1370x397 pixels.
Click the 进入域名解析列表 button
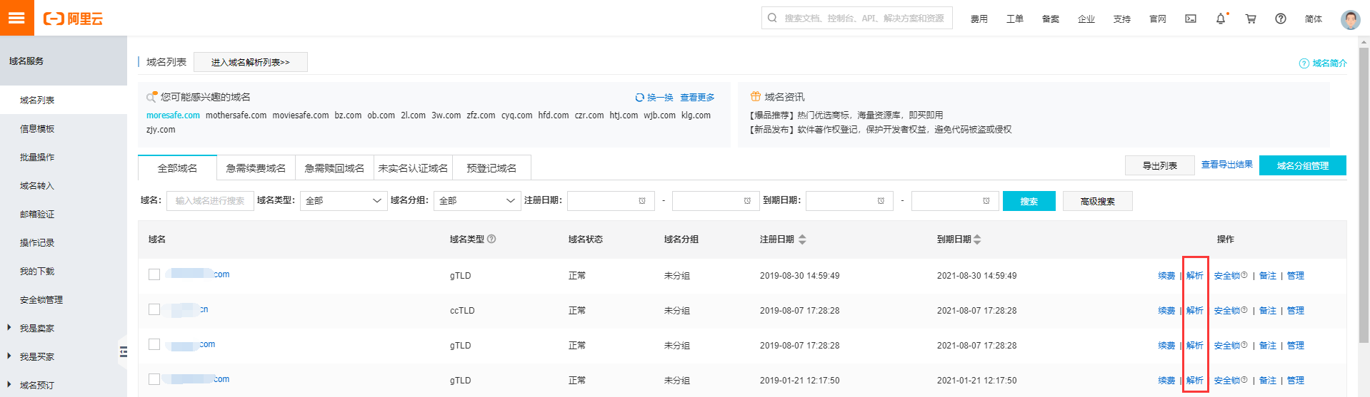(251, 62)
